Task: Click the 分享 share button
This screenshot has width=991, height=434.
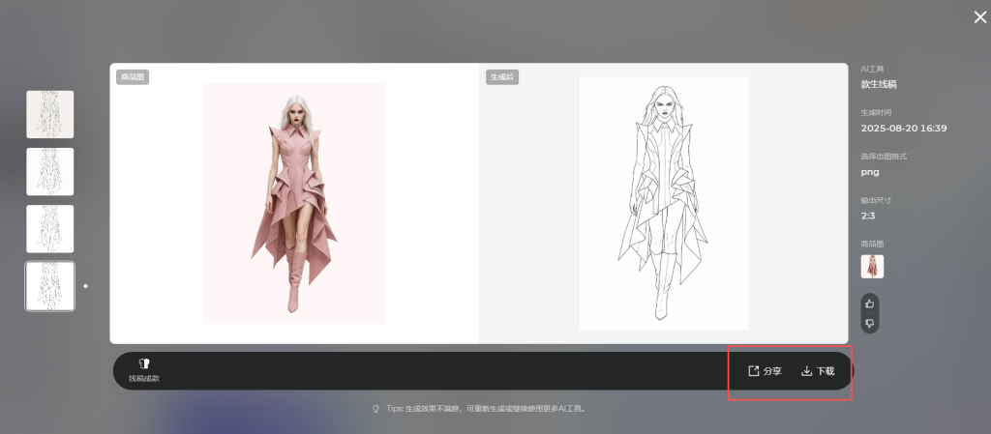Action: point(765,371)
